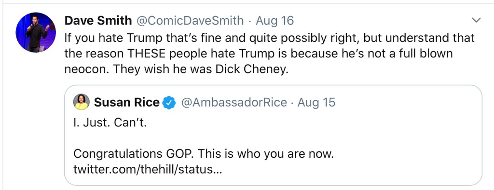
Task: Click the Dave Smith display name
Action: (x=98, y=21)
